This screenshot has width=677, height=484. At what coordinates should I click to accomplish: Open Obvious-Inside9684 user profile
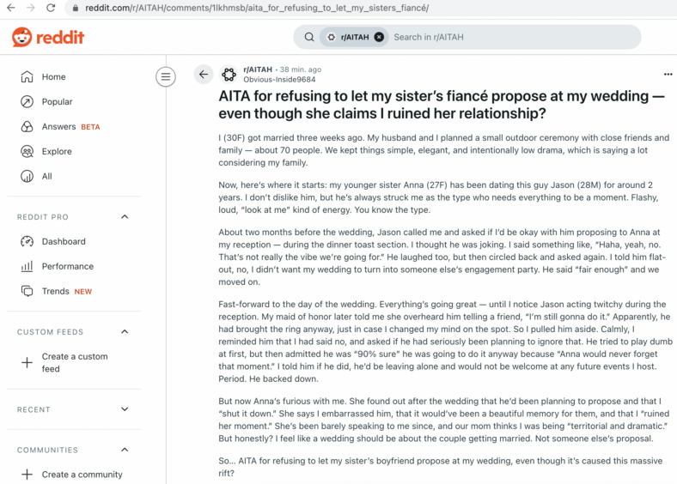coord(279,79)
